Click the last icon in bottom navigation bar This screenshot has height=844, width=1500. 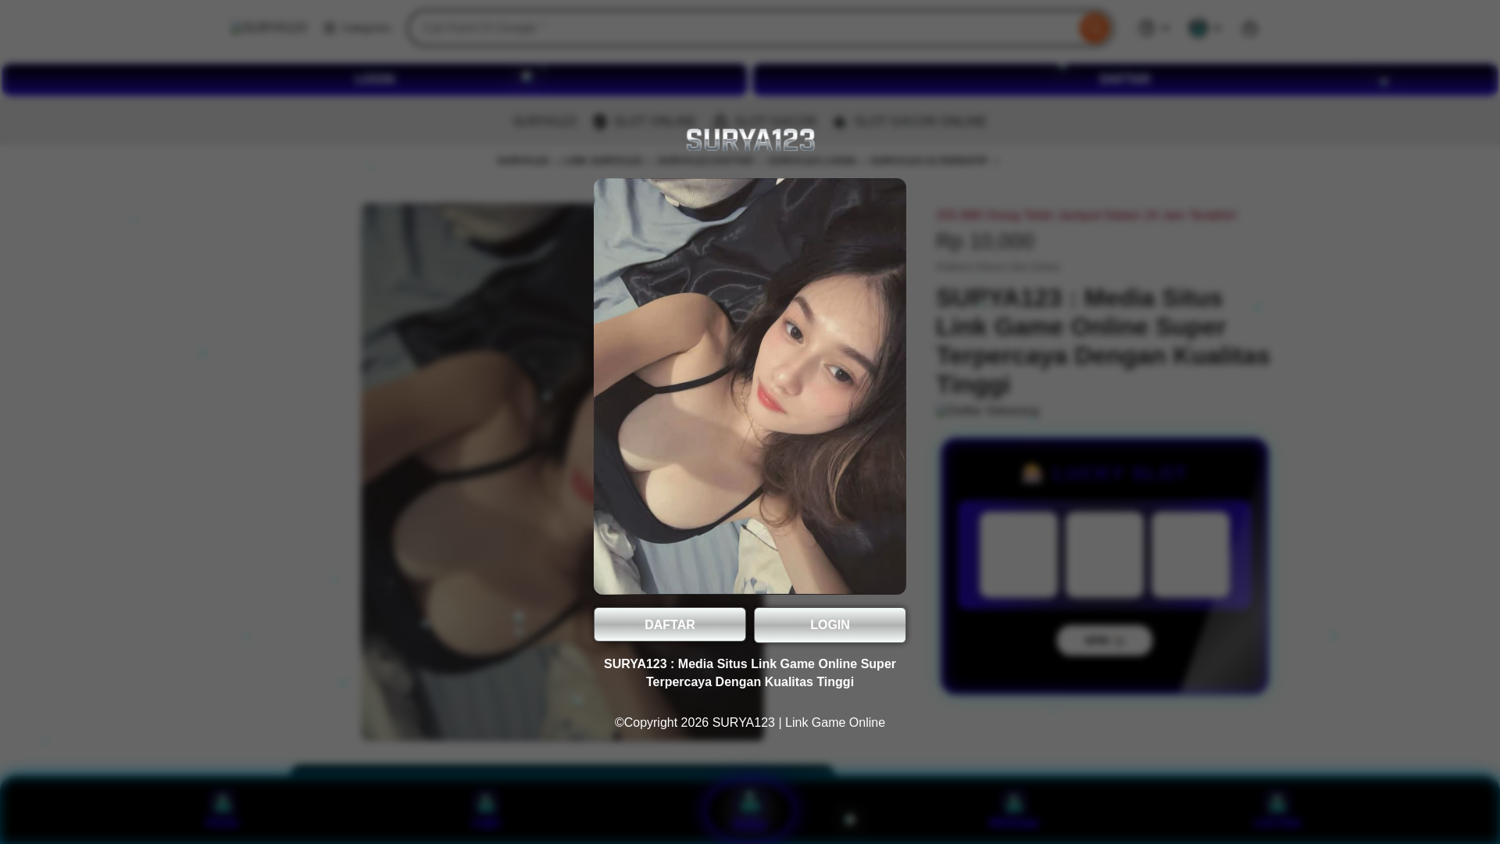click(x=1277, y=804)
